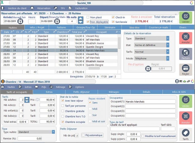Click the search icon in Occupant column header
This screenshot has height=143, width=195.
(x=117, y=32)
